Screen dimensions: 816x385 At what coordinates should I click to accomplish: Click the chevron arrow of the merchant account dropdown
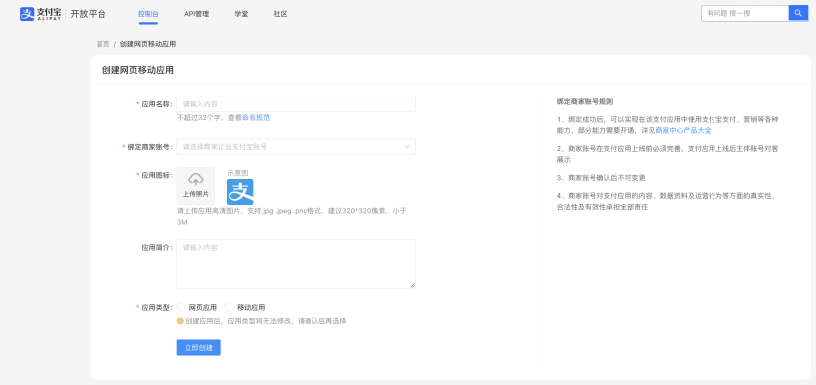point(407,147)
